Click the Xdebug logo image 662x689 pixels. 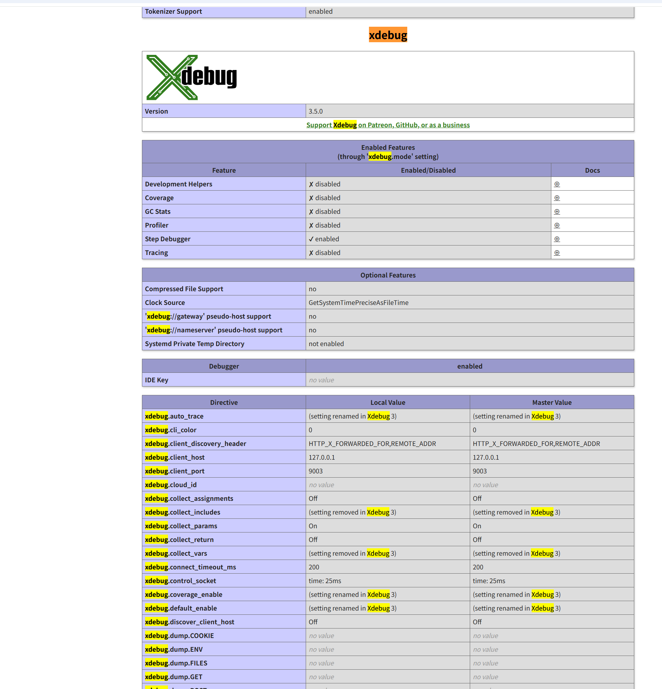tap(192, 77)
